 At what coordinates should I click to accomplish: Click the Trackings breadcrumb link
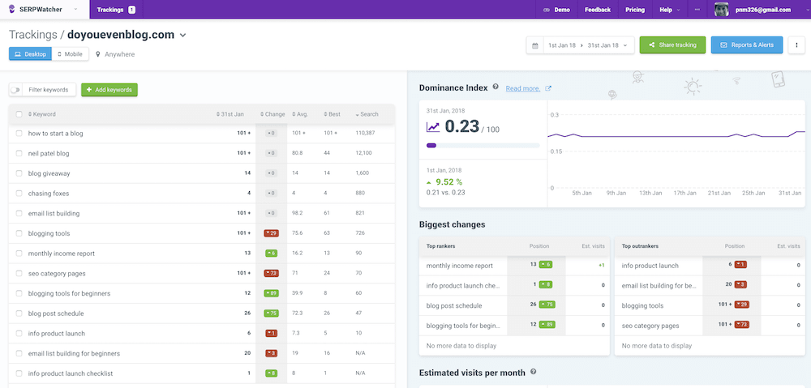[x=32, y=35]
